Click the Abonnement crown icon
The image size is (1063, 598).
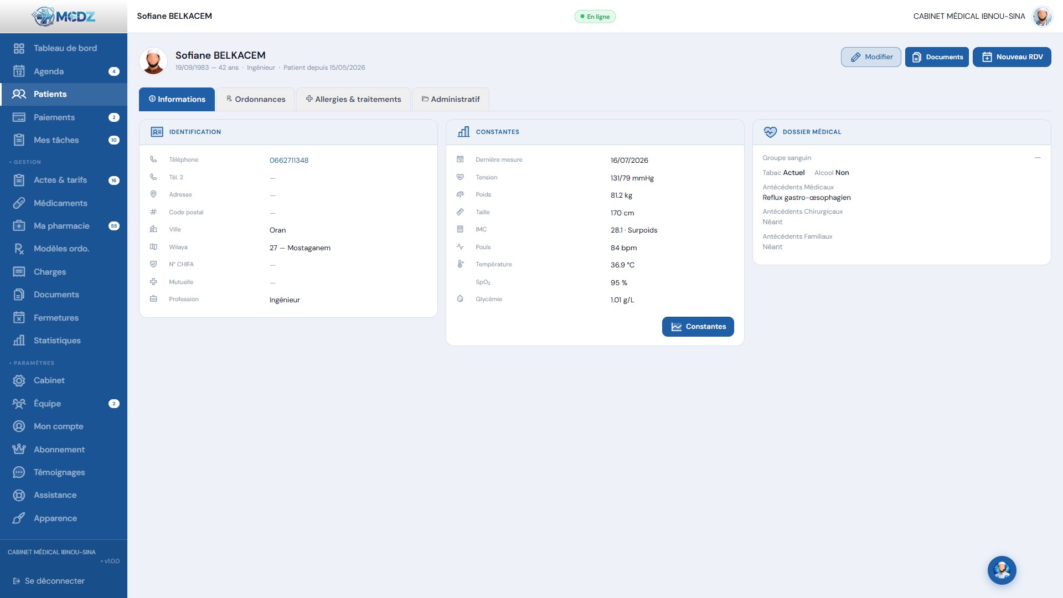pyautogui.click(x=19, y=450)
